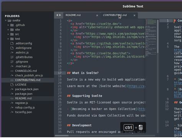
Task: Click the minimap code preview
Action: pos(151,37)
